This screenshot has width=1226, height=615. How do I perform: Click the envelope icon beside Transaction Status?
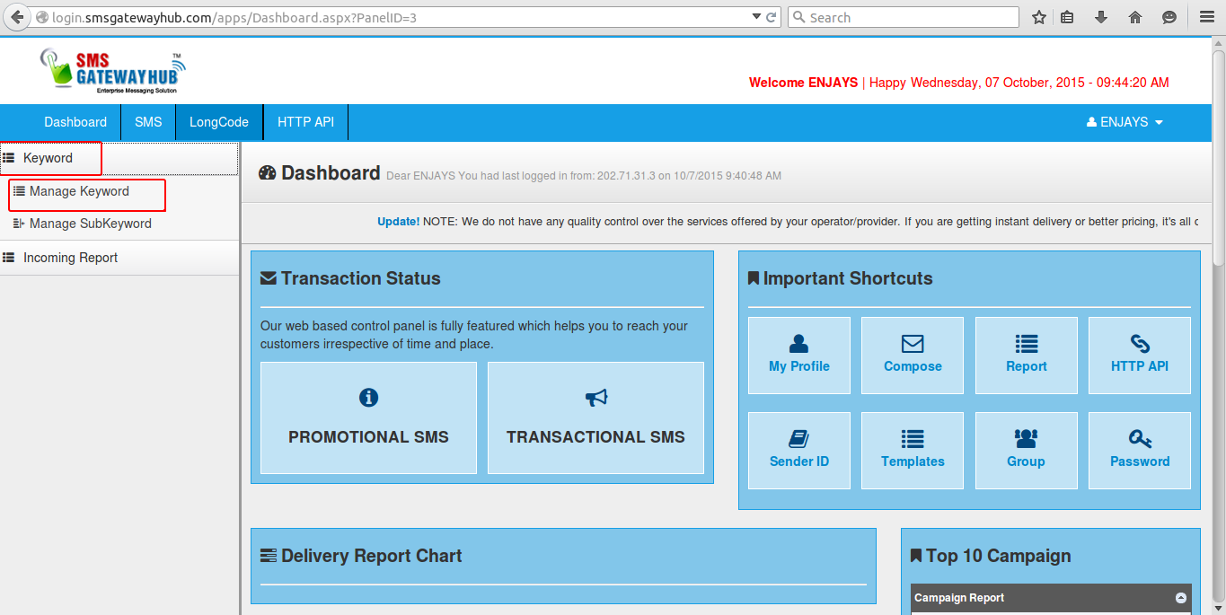click(268, 278)
